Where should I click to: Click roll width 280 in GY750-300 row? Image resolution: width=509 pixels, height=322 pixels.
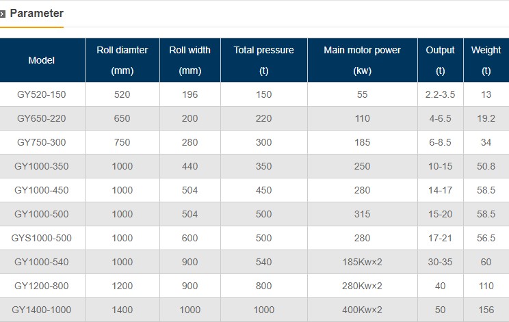[190, 142]
